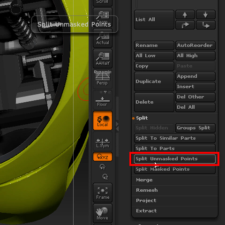Screen dimensions: 225x225
Task: Click the AAHalf view icon
Action: click(103, 59)
